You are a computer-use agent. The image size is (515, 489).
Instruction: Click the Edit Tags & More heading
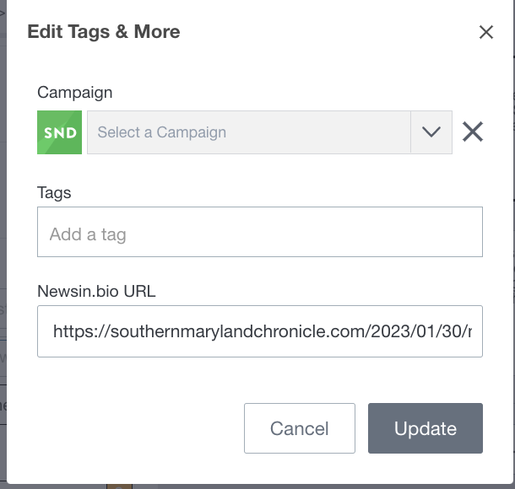point(104,31)
